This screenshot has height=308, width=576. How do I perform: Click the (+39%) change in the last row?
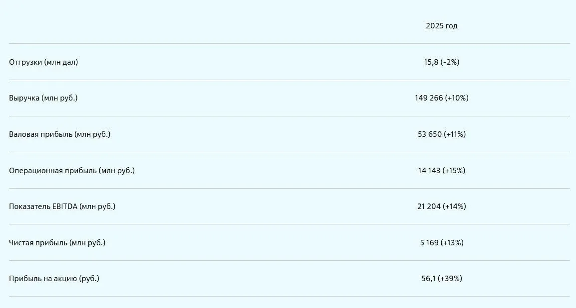(x=450, y=279)
